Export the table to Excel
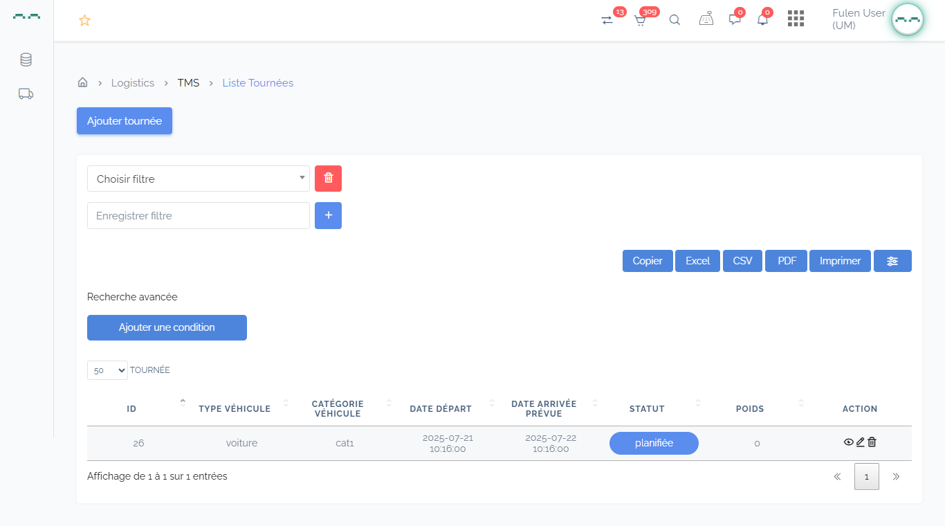Image resolution: width=945 pixels, height=526 pixels. pyautogui.click(x=697, y=261)
